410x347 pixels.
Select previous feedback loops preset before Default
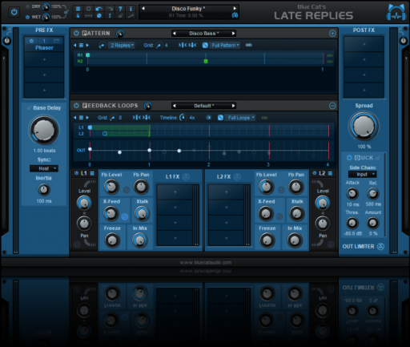[x=175, y=106]
